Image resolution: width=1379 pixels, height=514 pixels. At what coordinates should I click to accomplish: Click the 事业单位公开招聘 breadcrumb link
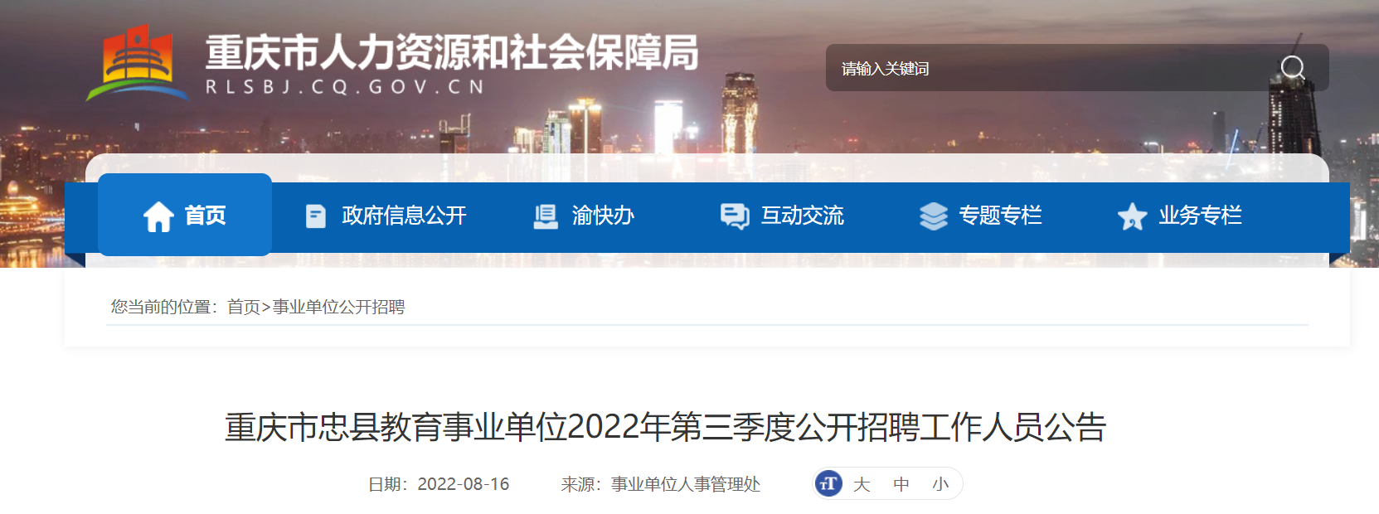(x=338, y=307)
